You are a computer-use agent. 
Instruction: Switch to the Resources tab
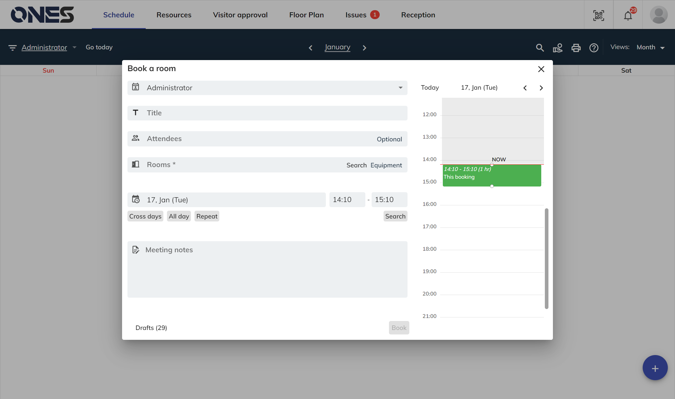[x=174, y=15]
